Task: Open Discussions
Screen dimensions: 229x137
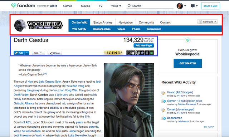Action: [154, 29]
